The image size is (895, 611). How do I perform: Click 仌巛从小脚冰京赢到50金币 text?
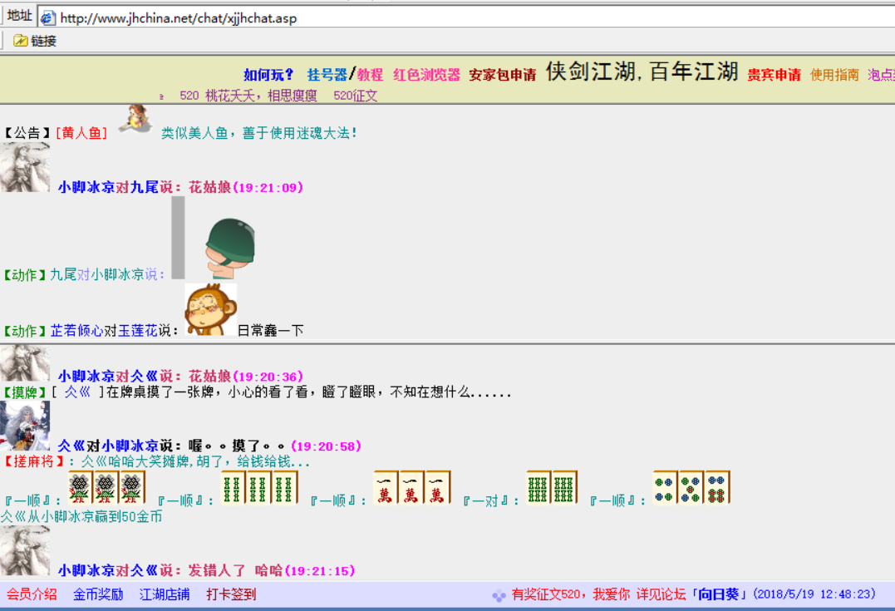pyautogui.click(x=81, y=517)
